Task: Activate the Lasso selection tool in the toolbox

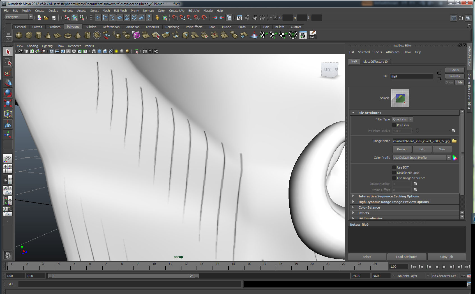Action: pyautogui.click(x=8, y=62)
